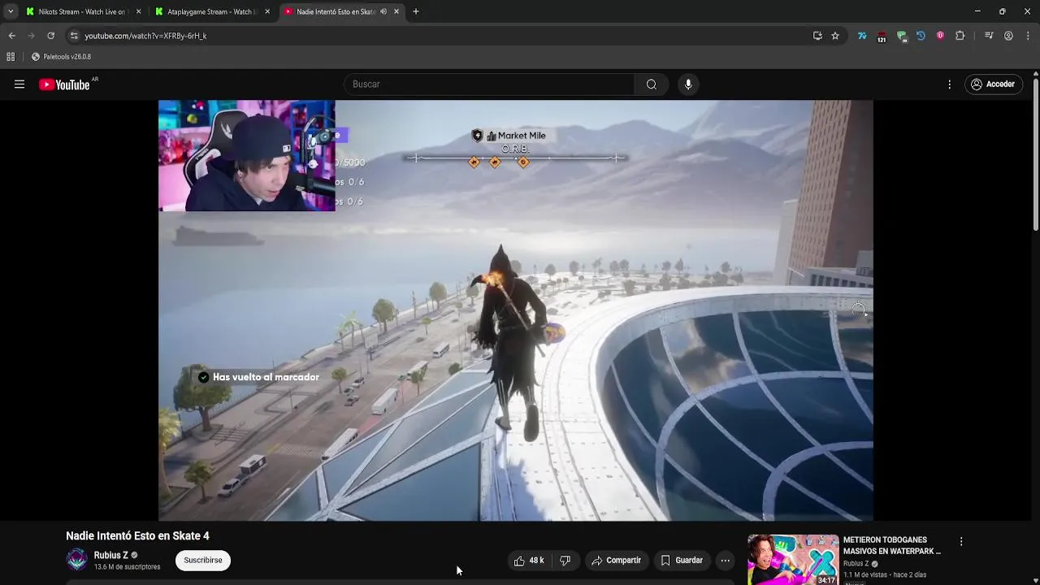Open the waterpark recommended video thumbnail
The image size is (1040, 585).
coord(793,560)
